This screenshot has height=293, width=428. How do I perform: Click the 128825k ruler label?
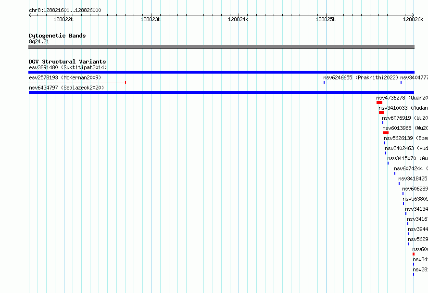[x=326, y=19]
